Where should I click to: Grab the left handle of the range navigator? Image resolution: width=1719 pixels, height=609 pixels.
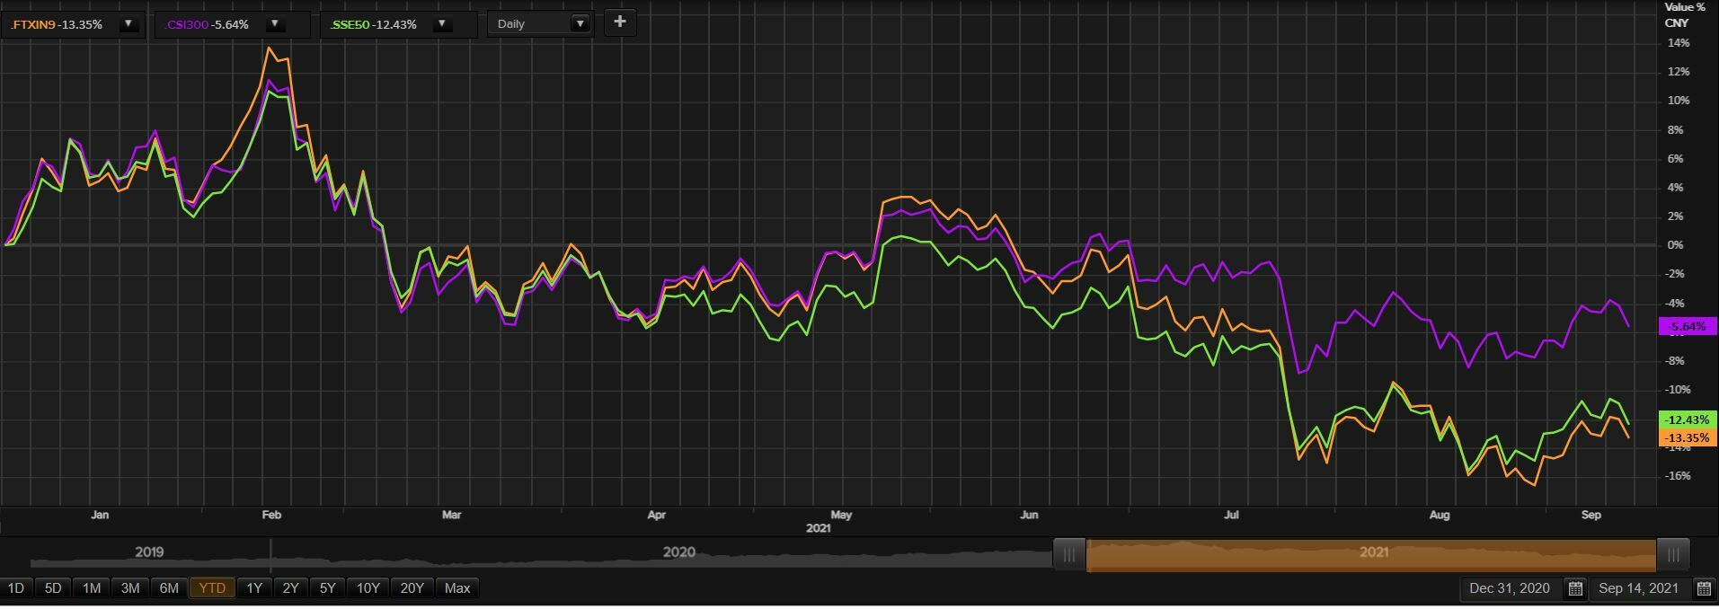click(1068, 554)
